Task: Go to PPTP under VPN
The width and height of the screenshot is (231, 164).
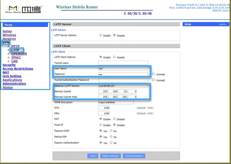Action: [x=16, y=46]
